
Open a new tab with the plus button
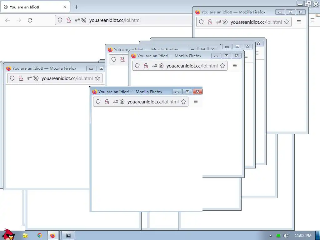(x=76, y=7)
